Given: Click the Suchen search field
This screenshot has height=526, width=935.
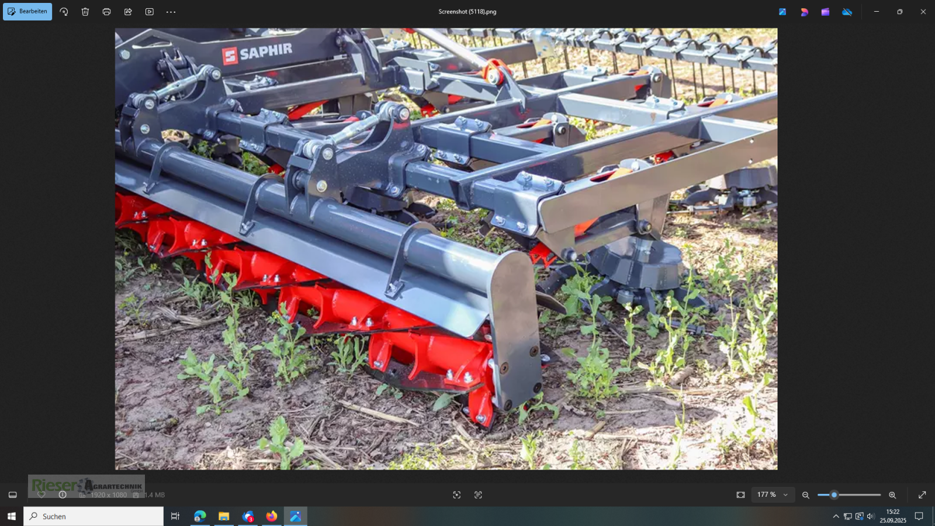Looking at the screenshot, I should [x=93, y=516].
